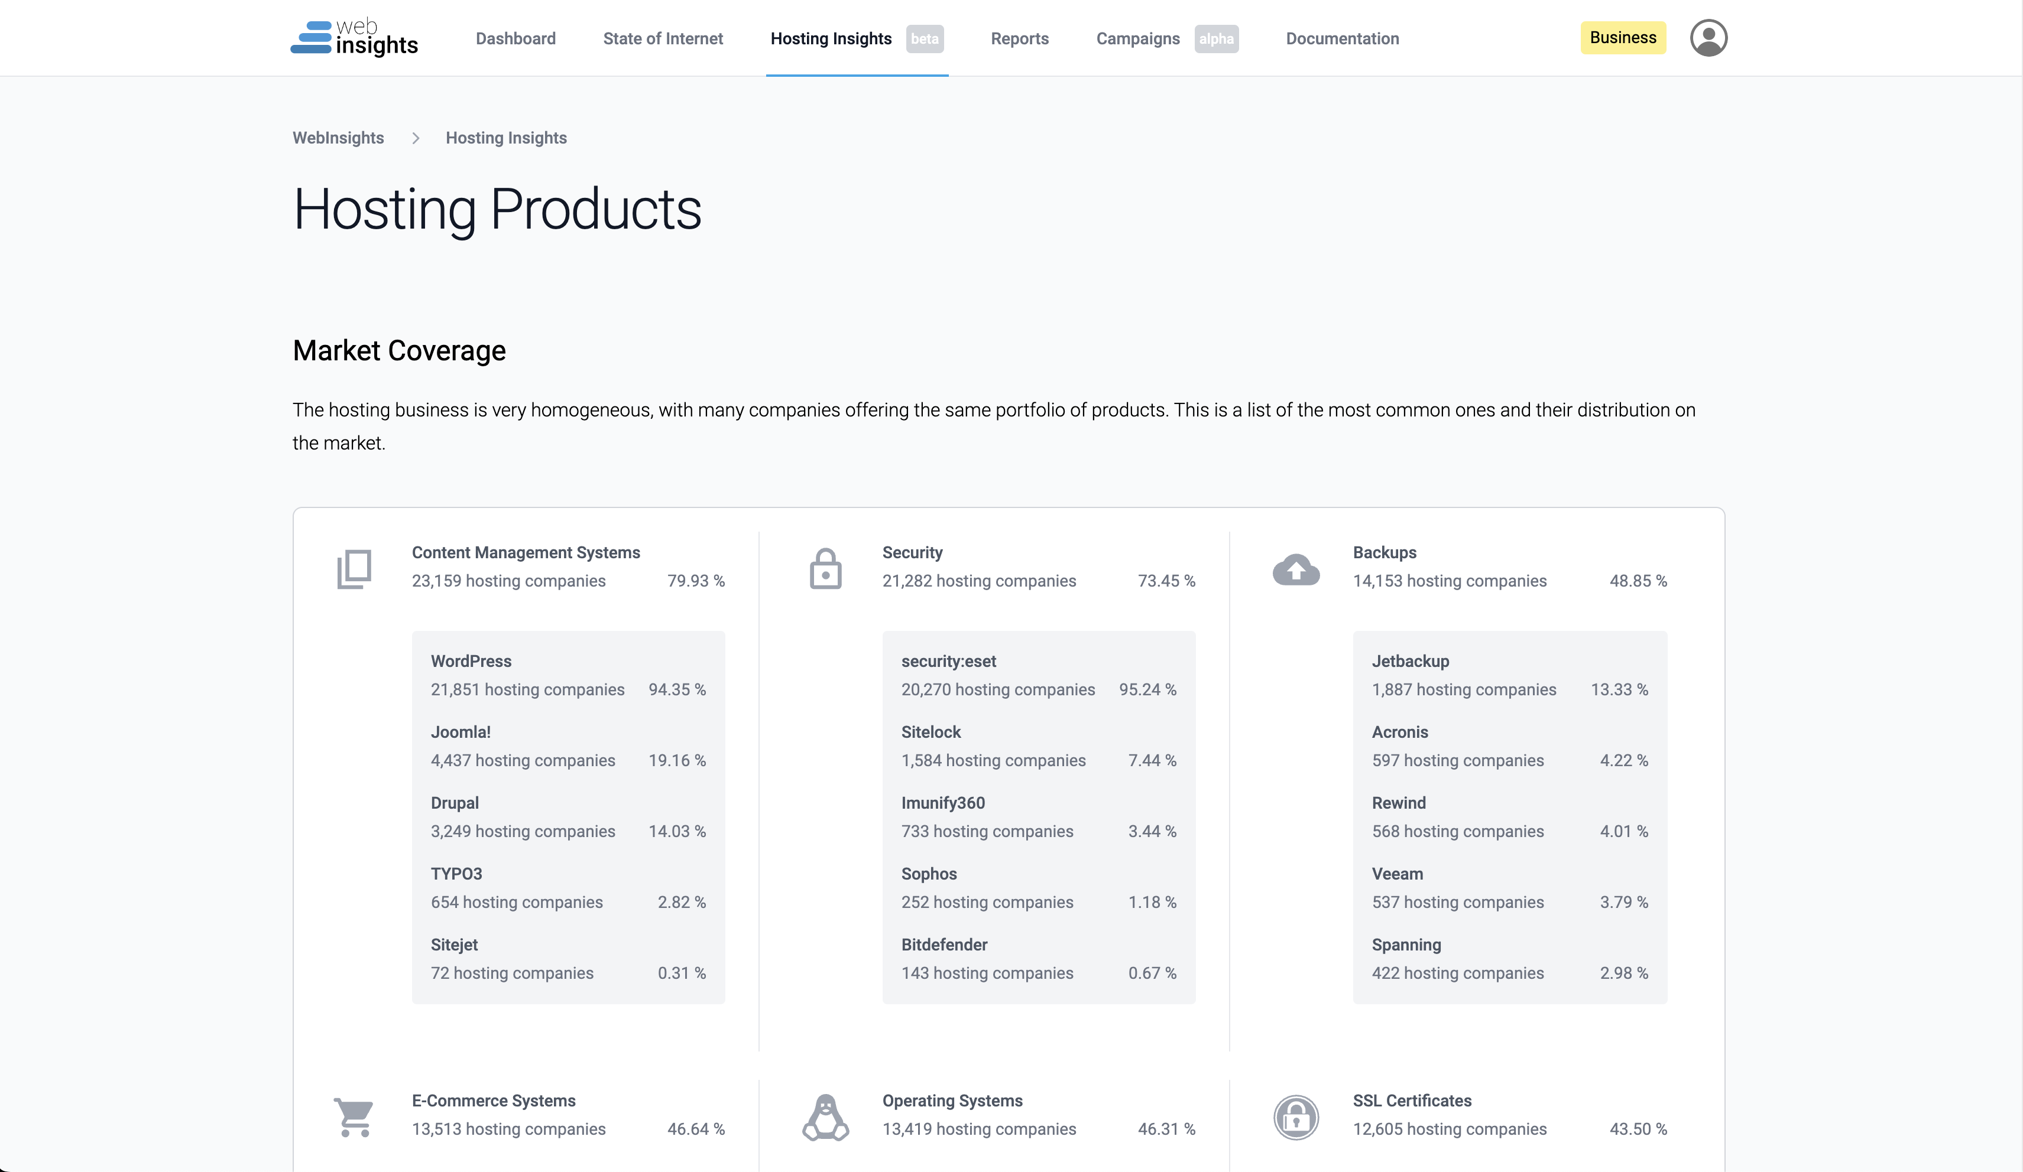Click the Hosting Insights breadcrumb link
This screenshot has width=2023, height=1172.
click(506, 138)
